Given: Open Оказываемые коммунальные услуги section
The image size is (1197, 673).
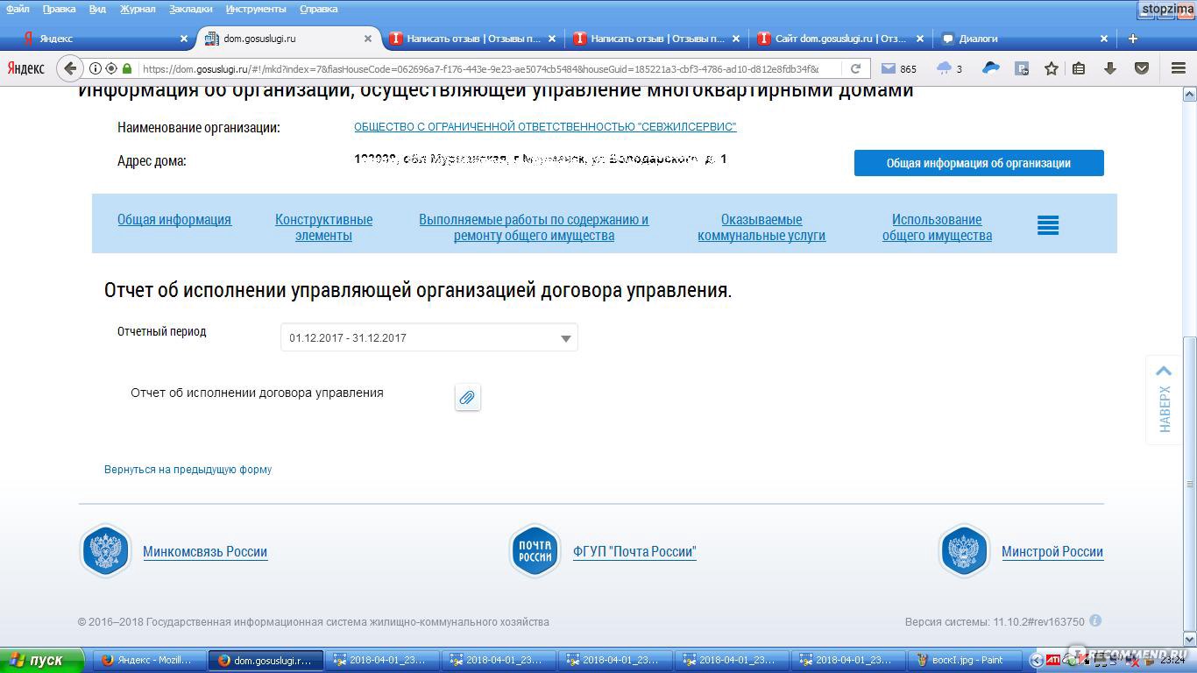Looking at the screenshot, I should 761,228.
